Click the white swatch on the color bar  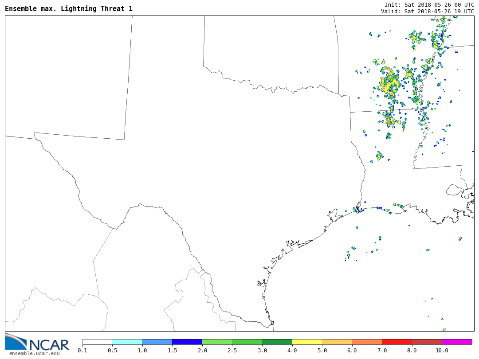tap(97, 342)
